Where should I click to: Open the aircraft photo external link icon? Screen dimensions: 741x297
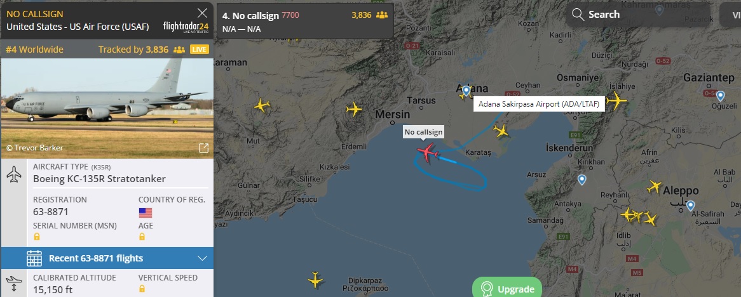tap(203, 148)
